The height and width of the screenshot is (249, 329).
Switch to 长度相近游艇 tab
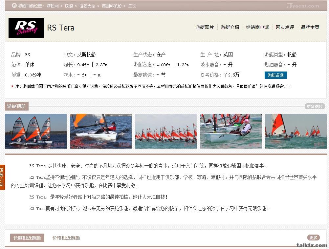27,238
